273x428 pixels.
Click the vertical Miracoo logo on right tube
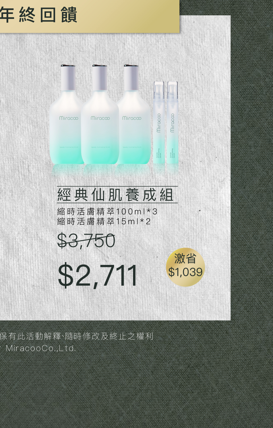pyautogui.click(x=172, y=123)
